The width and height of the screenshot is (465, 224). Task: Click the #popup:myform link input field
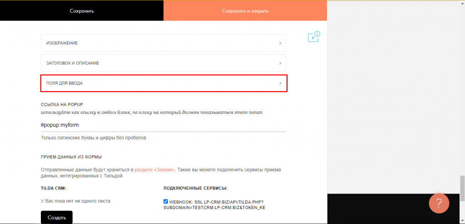(163, 125)
